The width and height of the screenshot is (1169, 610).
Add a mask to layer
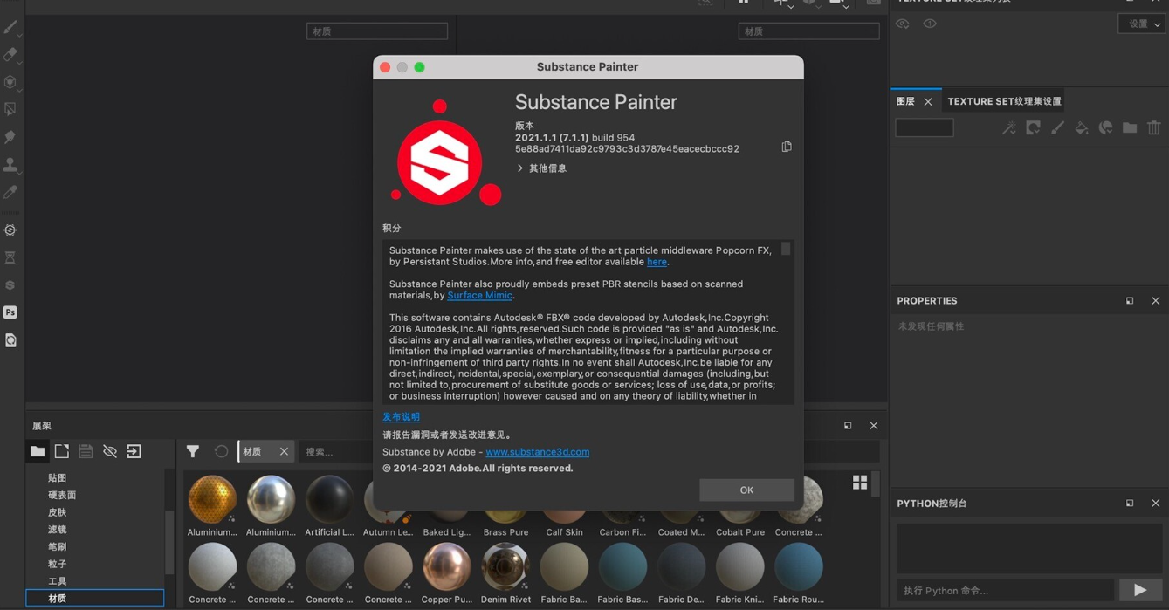coord(1034,128)
